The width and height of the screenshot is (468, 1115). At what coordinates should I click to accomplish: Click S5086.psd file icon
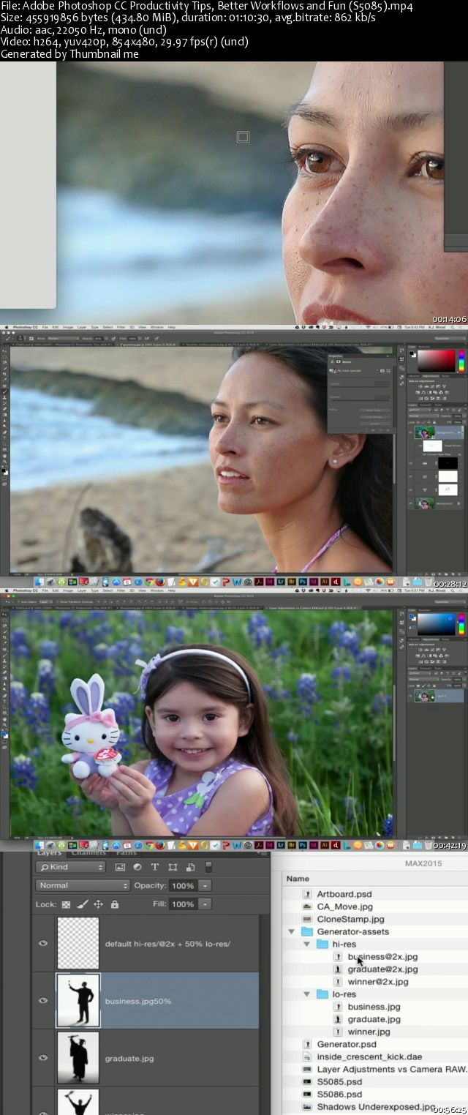[308, 1094]
